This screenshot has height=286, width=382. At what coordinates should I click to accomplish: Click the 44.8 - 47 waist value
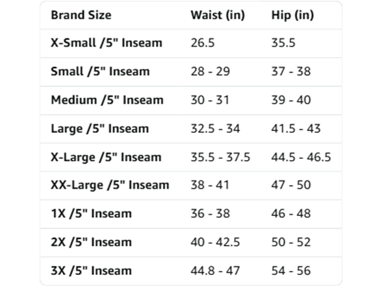pos(215,270)
